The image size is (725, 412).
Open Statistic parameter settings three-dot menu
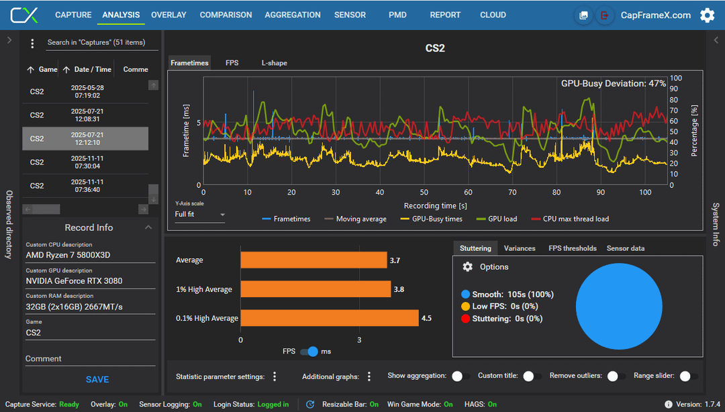click(x=275, y=376)
